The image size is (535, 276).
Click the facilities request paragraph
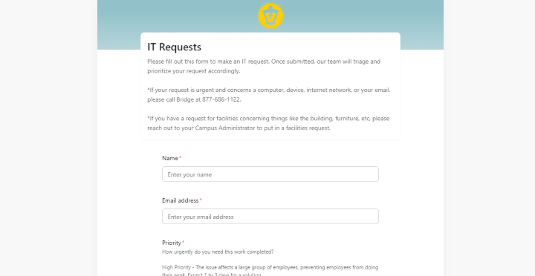(x=268, y=123)
